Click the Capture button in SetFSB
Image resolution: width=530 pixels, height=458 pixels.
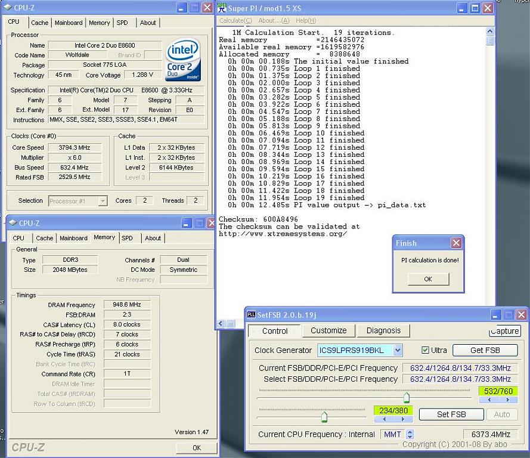pos(505,331)
